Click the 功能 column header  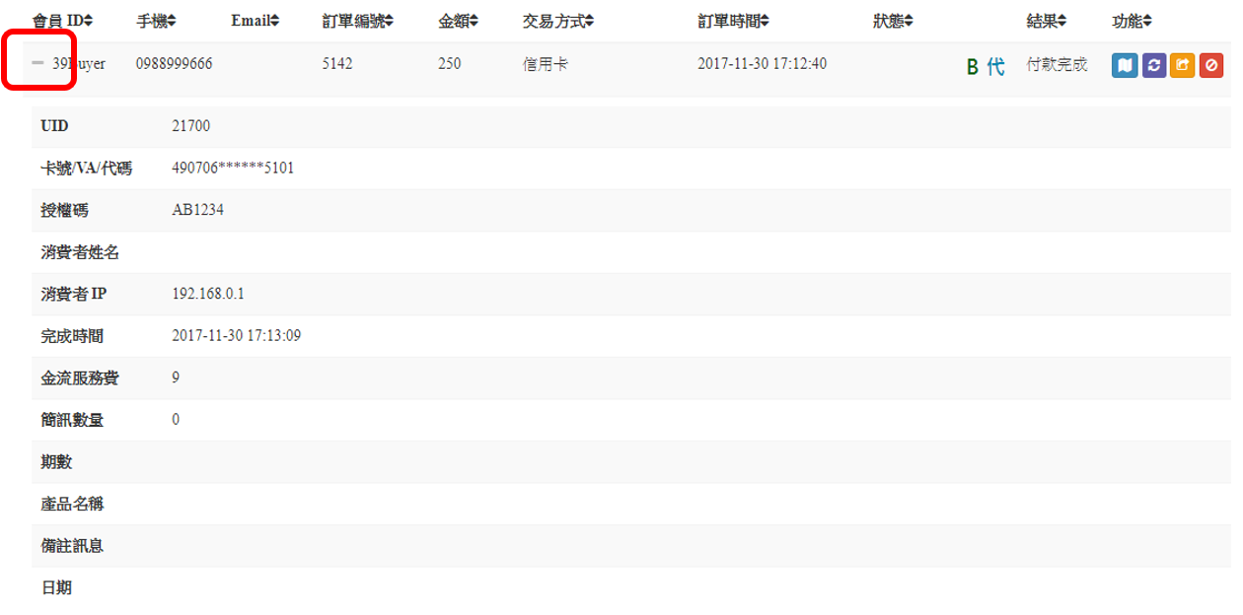click(1132, 21)
